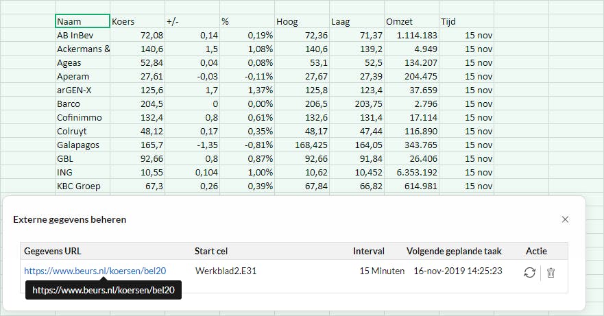Select the Tijd header cell
604x316 pixels.
pos(466,21)
